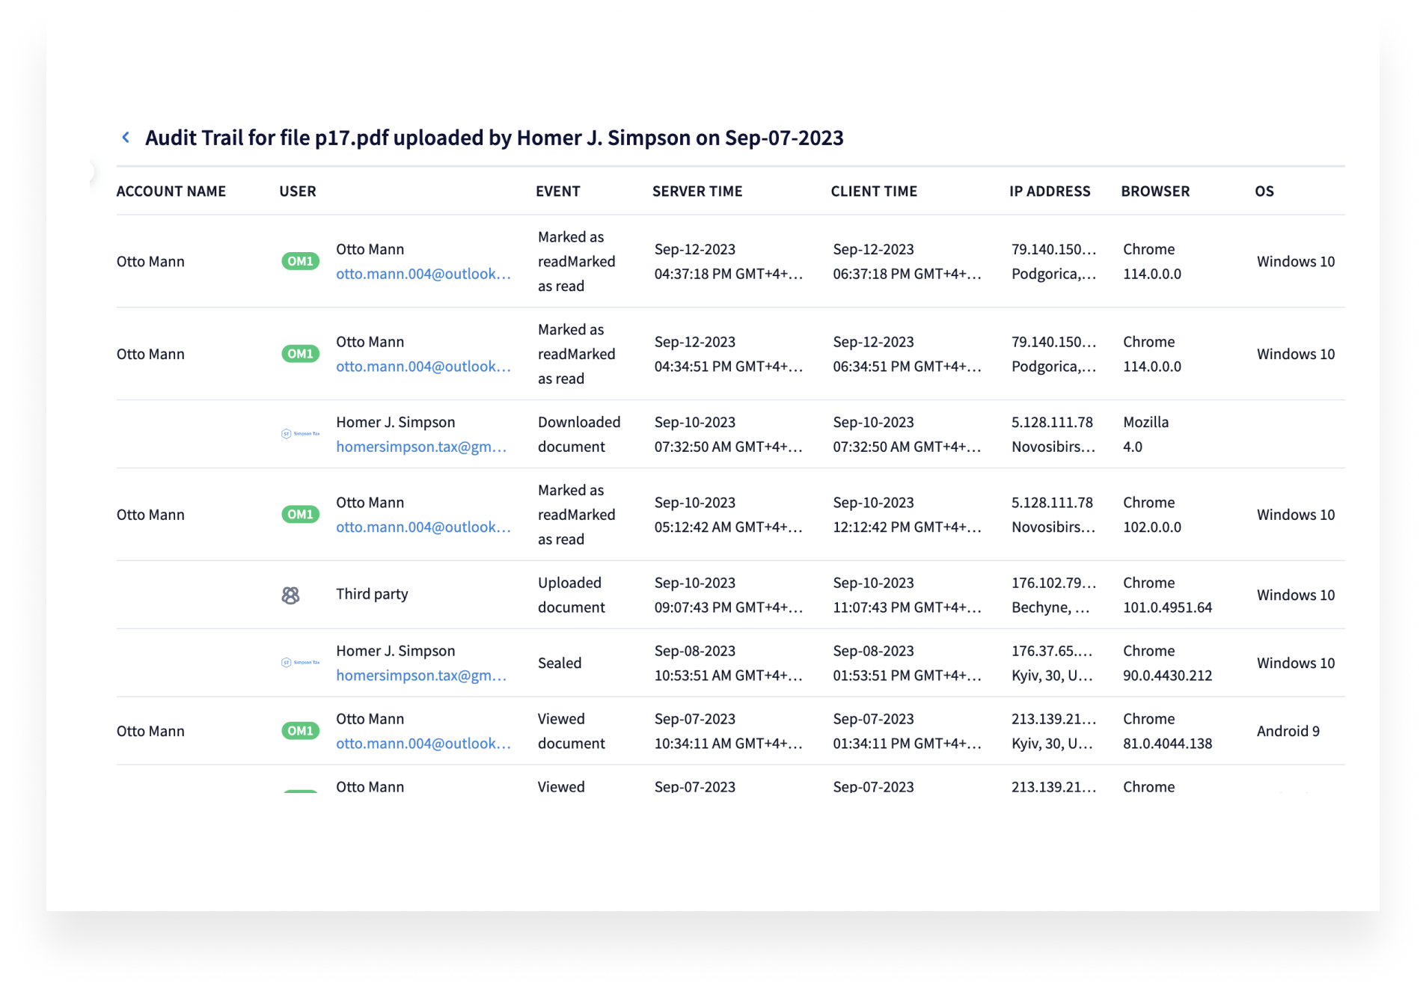Viewport: 1426px width, 992px height.
Task: Open homersimpson.tax@gm link in the Downloaded document row
Action: coord(421,447)
